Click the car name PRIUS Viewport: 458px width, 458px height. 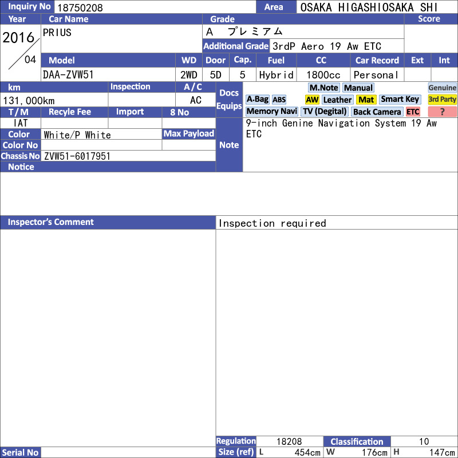coord(57,33)
